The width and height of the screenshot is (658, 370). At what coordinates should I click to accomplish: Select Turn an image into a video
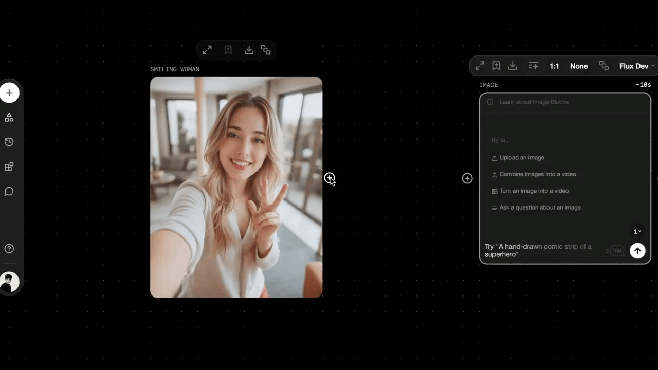pos(530,191)
